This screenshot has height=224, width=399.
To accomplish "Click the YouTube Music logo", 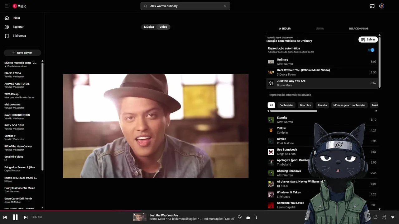I will pos(19,6).
